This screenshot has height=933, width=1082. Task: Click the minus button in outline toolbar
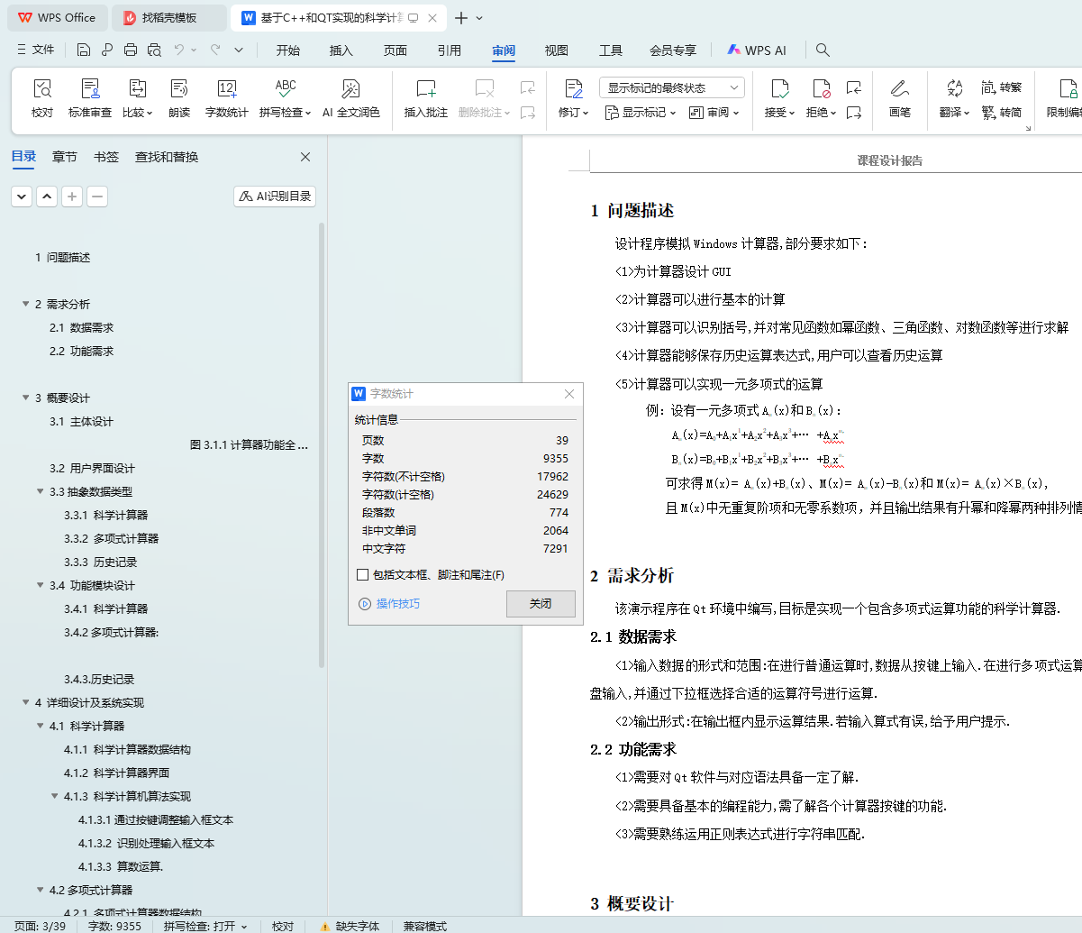point(97,196)
